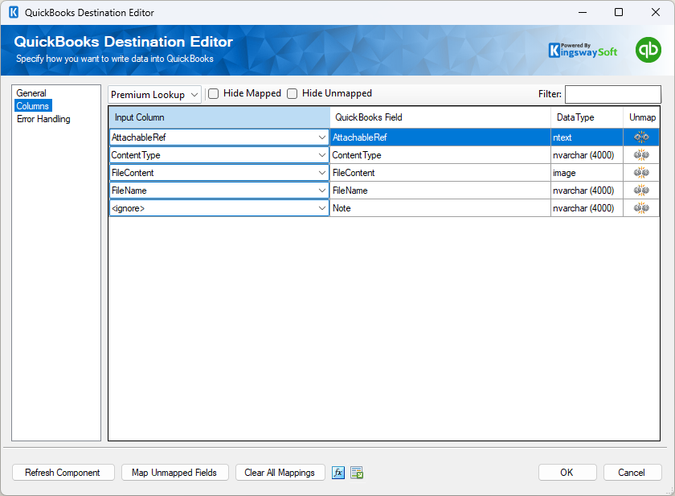
Task: Click the Unmap column header
Action: (x=641, y=117)
